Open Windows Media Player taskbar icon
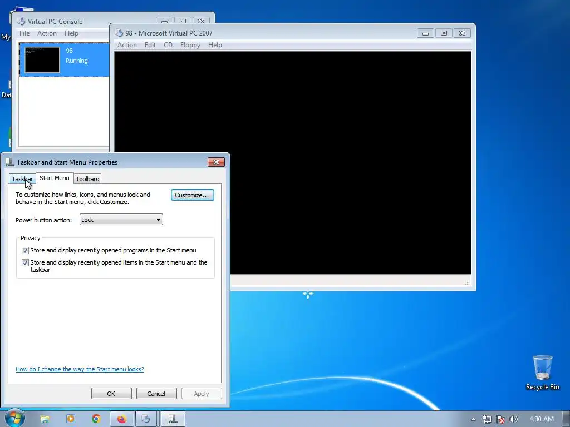The height and width of the screenshot is (427, 570). pos(71,419)
